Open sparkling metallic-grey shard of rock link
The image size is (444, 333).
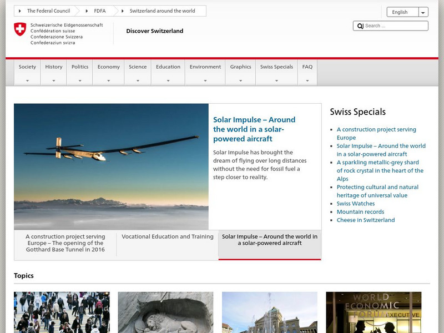click(x=380, y=170)
